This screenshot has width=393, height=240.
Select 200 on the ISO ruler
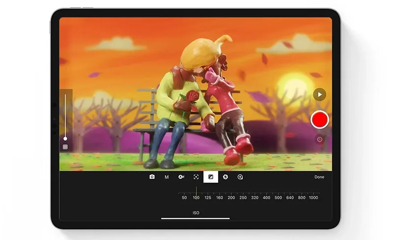[231, 198]
